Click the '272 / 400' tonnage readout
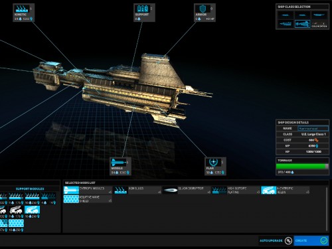 [x=286, y=172]
